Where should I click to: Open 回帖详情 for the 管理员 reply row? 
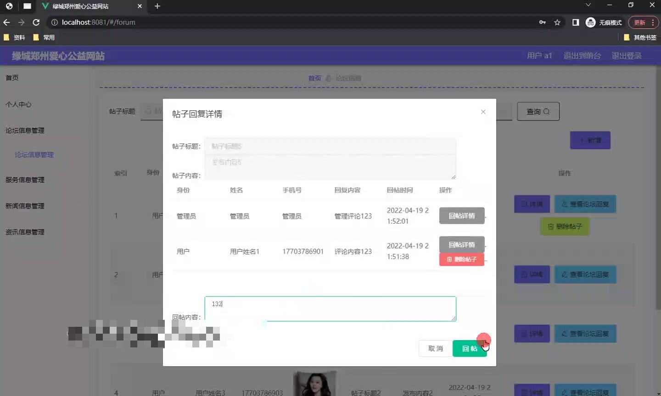(462, 215)
